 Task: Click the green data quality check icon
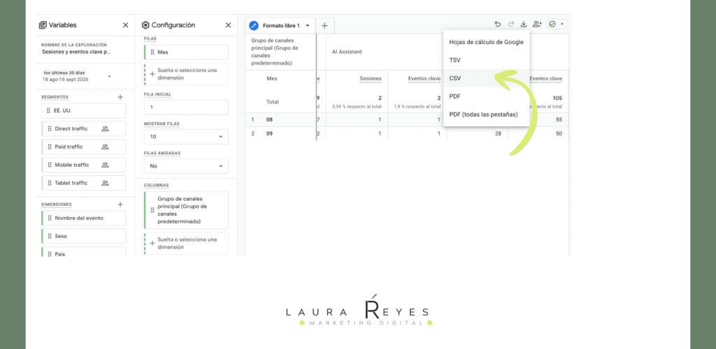point(552,24)
